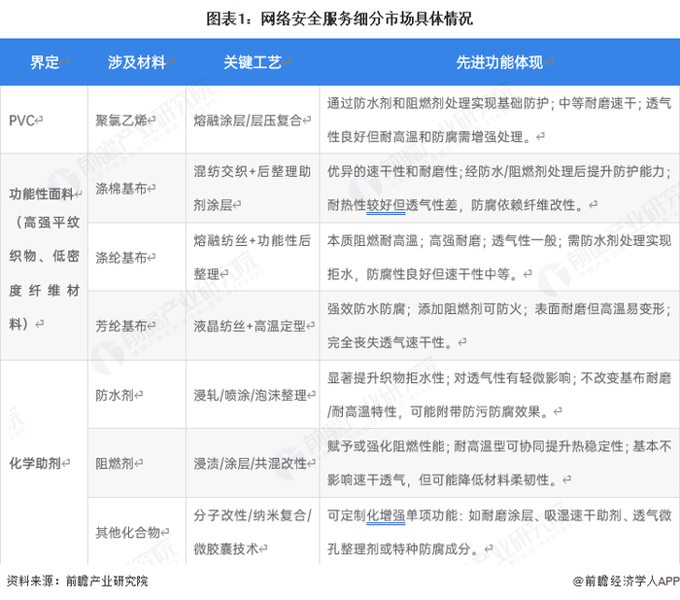Click the 芳纶基布 material cell

pos(137,326)
